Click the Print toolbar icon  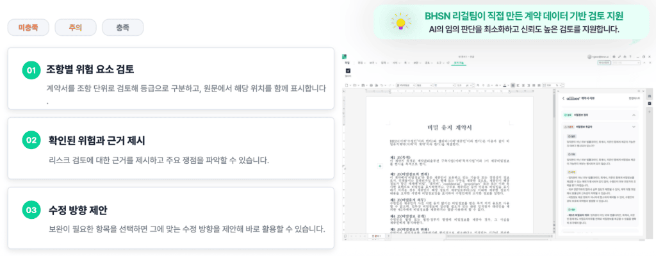click(372, 85)
